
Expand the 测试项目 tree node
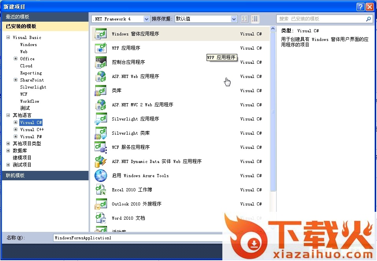click(8, 165)
